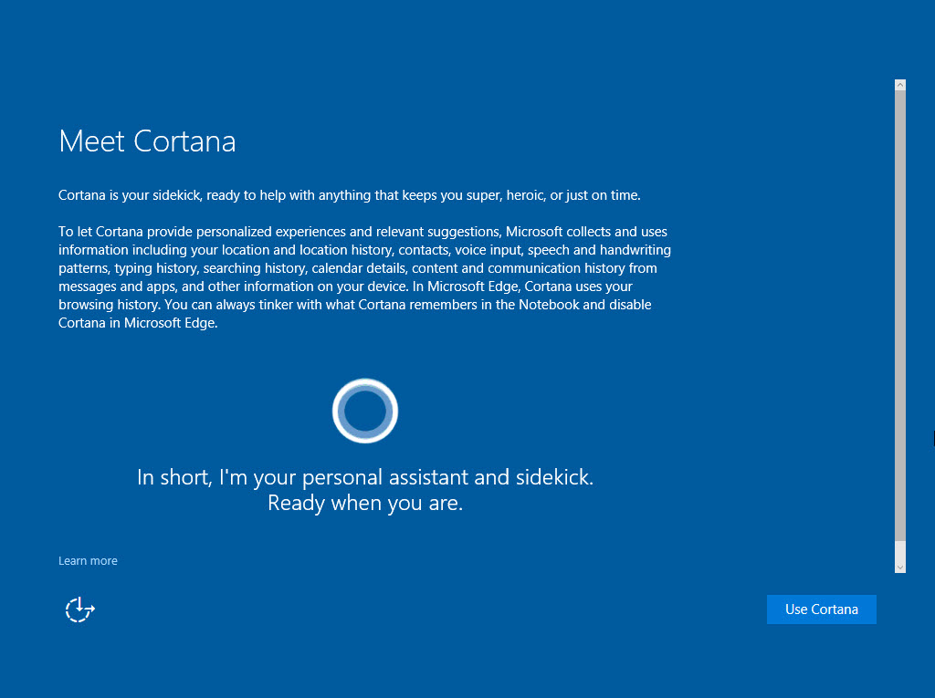Click the paragraph starting "To let Cortana provide"
The height and width of the screenshot is (698, 935).
point(365,277)
